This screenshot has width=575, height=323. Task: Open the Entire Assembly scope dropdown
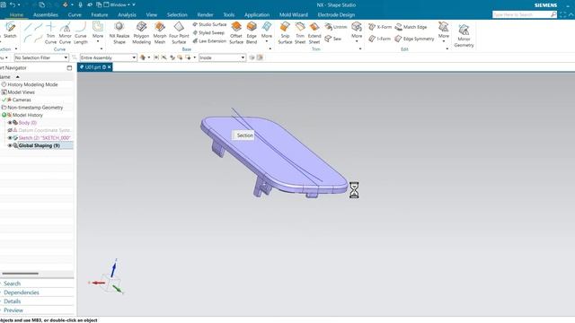[108, 57]
